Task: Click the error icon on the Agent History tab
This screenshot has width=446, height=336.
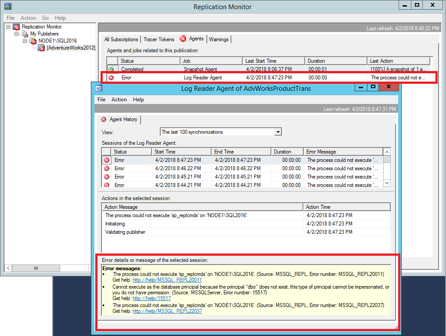Action: click(103, 119)
